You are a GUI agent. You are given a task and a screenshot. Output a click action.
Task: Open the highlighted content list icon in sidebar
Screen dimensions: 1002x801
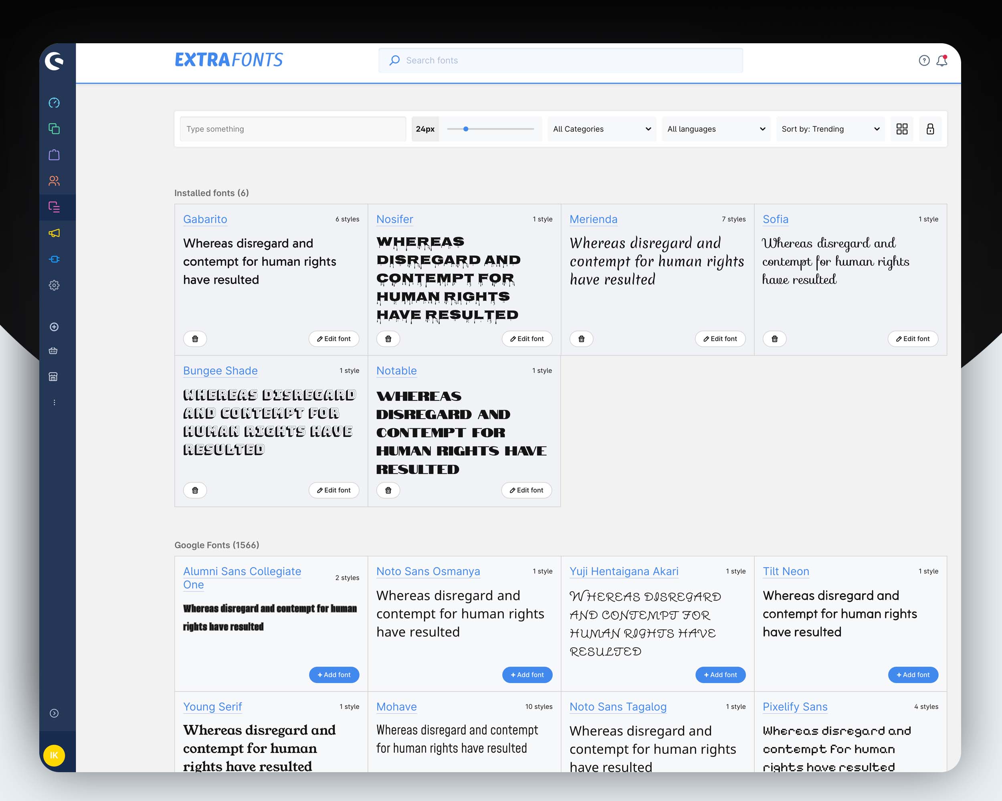coord(54,207)
